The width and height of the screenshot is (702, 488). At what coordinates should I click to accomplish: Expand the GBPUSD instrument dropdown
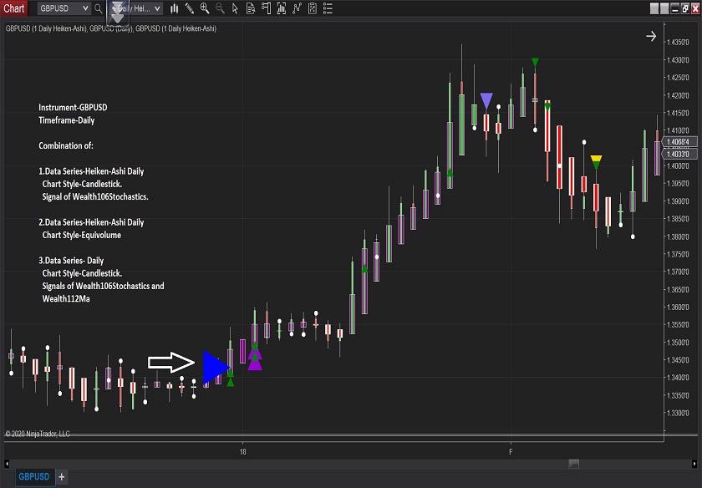pos(84,8)
